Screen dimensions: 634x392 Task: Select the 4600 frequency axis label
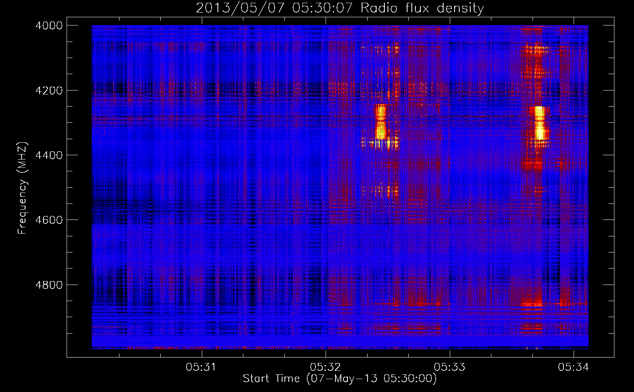coord(49,220)
